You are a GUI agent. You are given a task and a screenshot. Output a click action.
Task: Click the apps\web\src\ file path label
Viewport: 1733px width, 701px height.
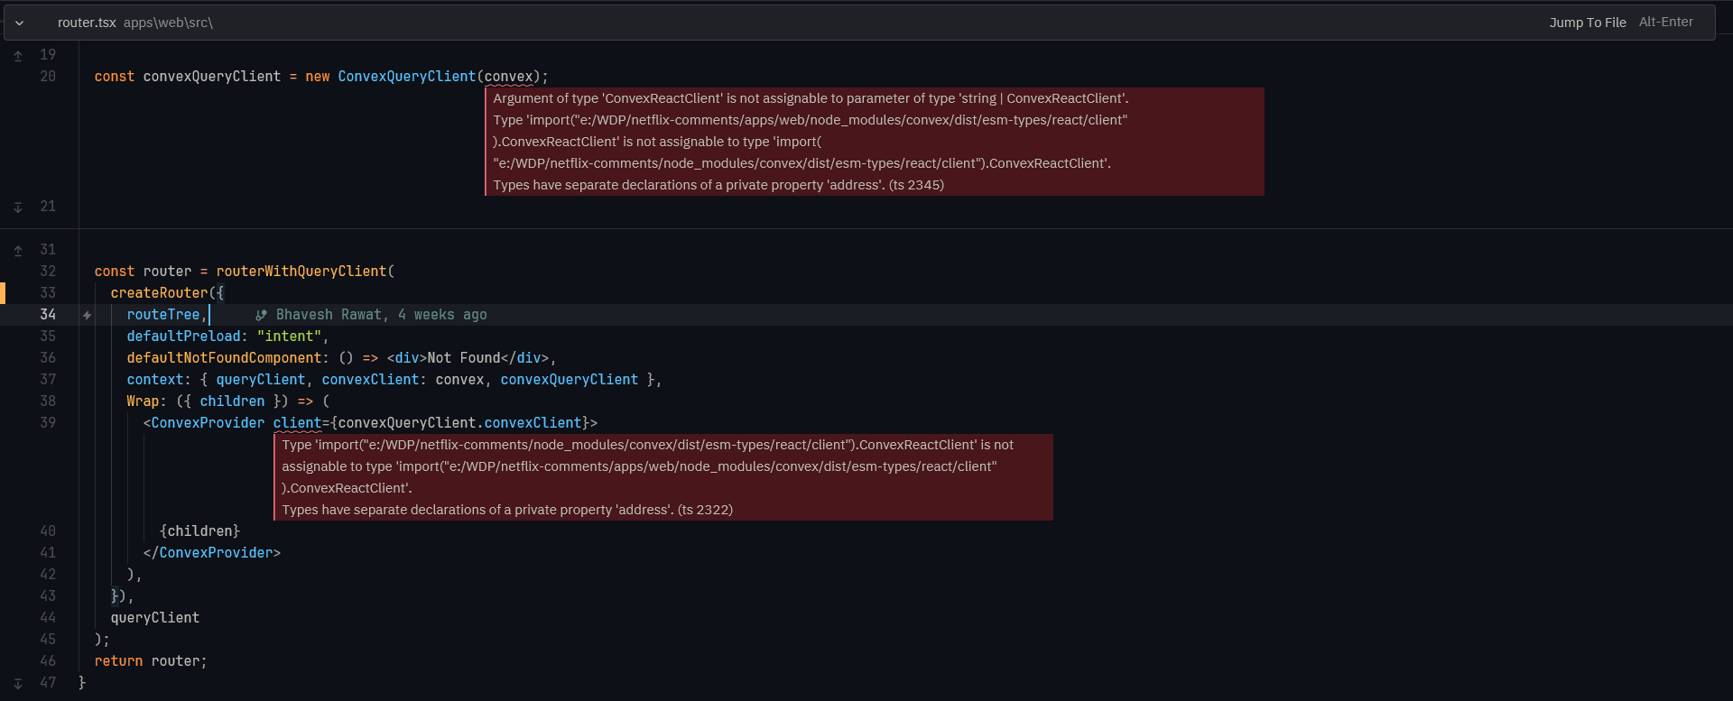(168, 23)
